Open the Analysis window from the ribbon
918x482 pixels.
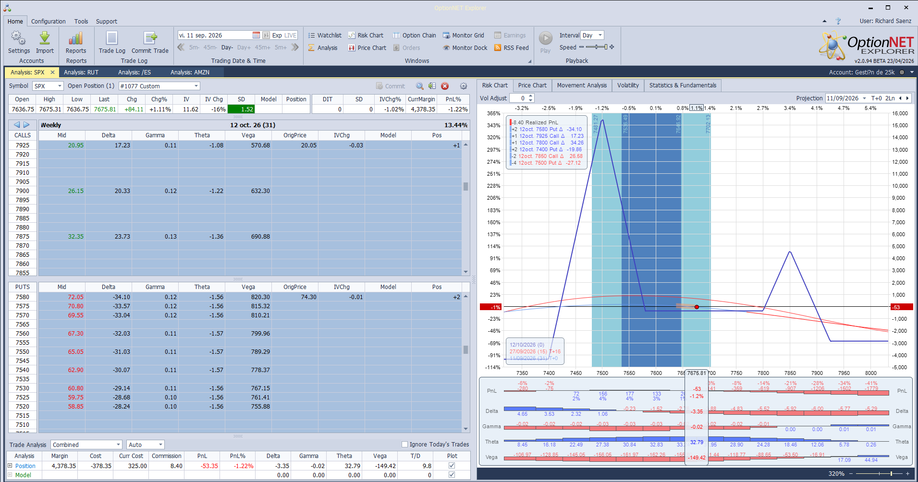(323, 48)
